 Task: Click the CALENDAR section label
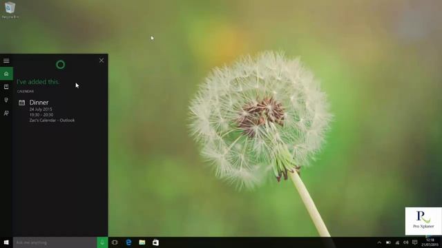click(26, 92)
